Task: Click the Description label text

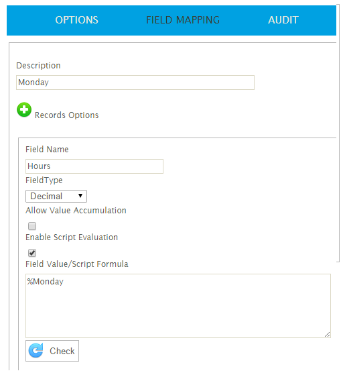Action: [38, 66]
